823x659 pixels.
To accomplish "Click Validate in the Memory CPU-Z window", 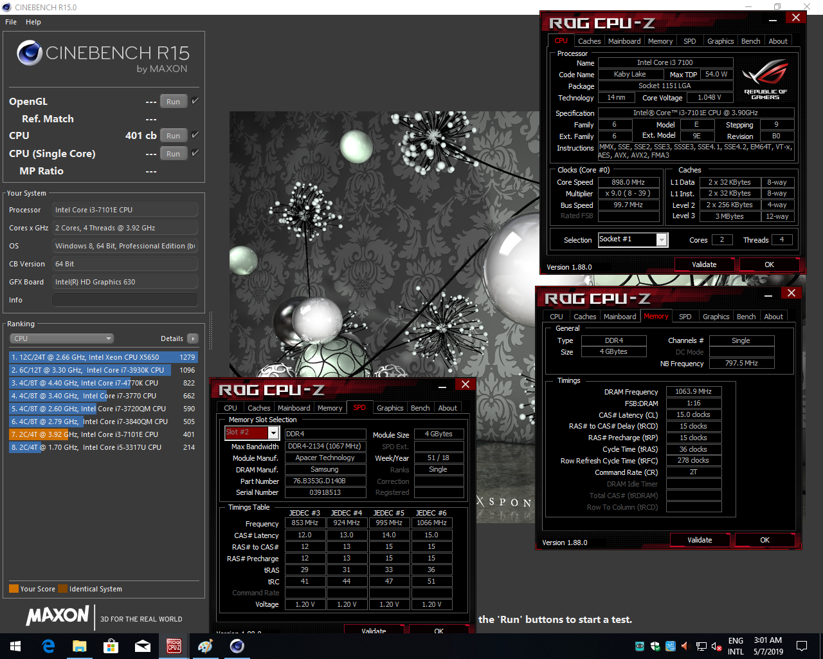I will (x=700, y=540).
